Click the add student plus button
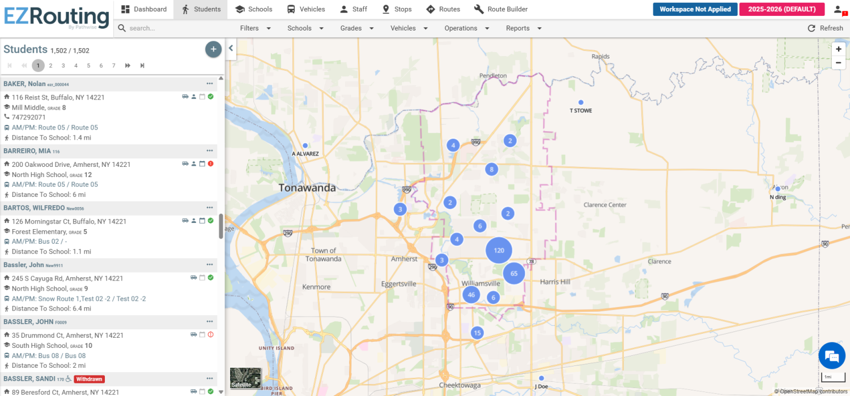The width and height of the screenshot is (850, 396). (x=213, y=49)
